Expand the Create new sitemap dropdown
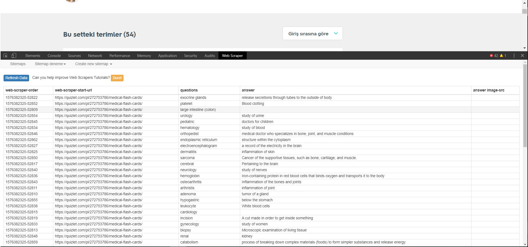The width and height of the screenshot is (528, 247). [x=94, y=64]
